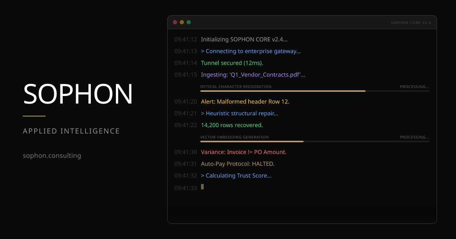
Task: Click the 09:41:15 timestamp
Action: (186, 75)
